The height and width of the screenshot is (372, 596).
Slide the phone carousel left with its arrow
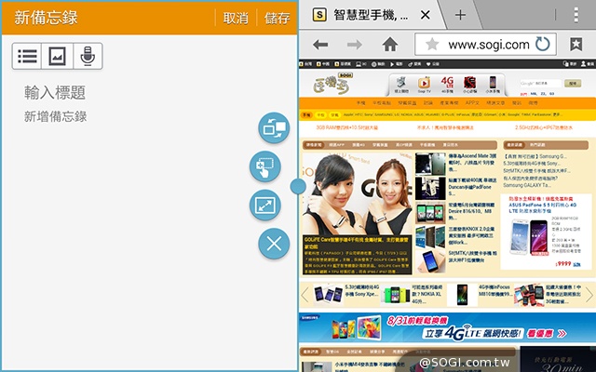point(305,295)
